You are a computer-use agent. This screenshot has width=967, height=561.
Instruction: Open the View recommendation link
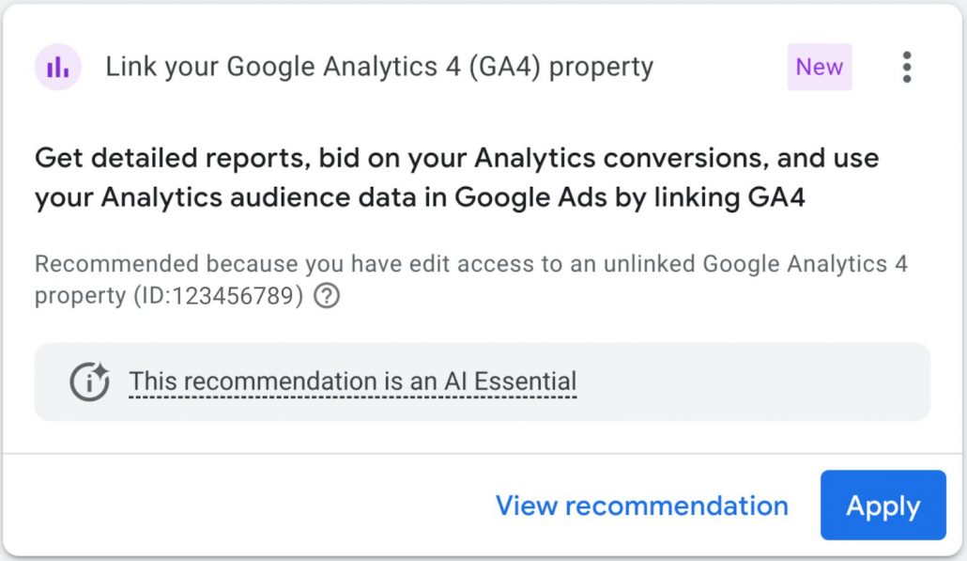[x=641, y=506]
